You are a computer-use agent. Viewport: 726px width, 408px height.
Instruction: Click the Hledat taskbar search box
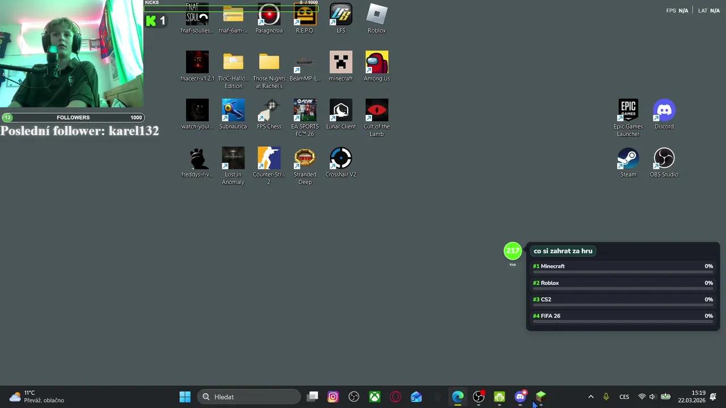pyautogui.click(x=250, y=397)
